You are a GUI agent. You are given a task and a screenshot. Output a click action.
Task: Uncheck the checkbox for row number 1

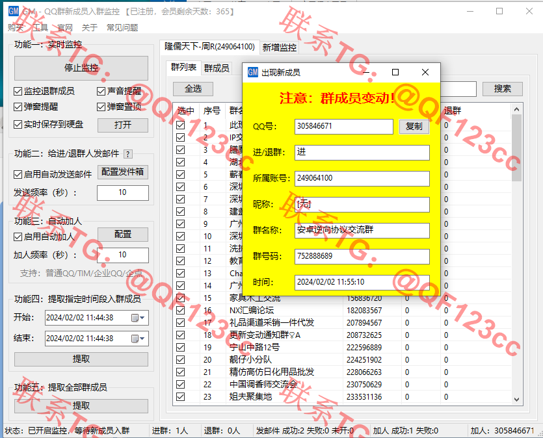pos(180,125)
